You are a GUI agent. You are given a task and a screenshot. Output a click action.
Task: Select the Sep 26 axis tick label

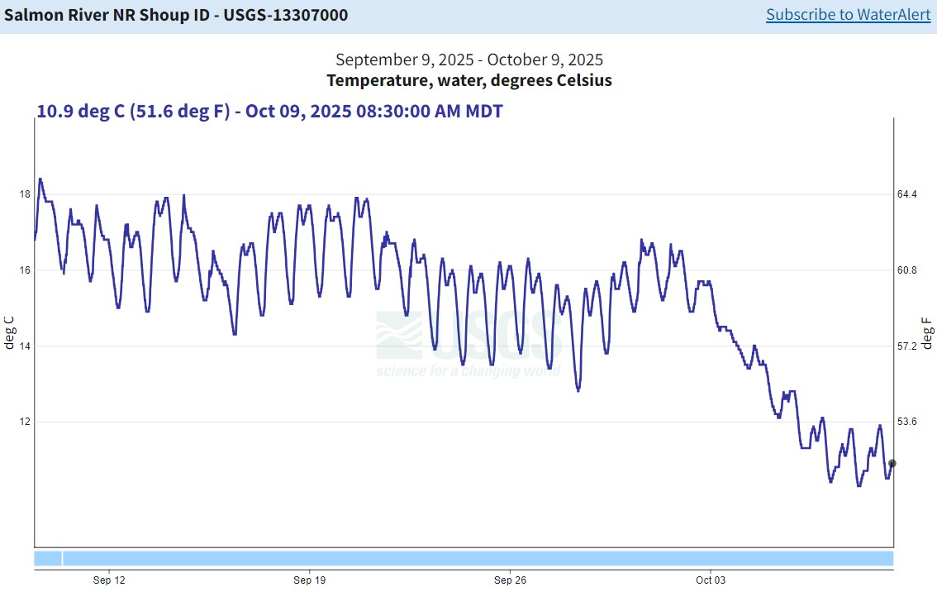[511, 580]
